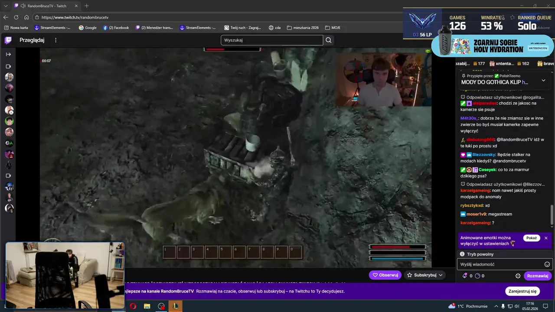Click the magnifier search button
Image resolution: width=555 pixels, height=312 pixels.
tap(329, 40)
